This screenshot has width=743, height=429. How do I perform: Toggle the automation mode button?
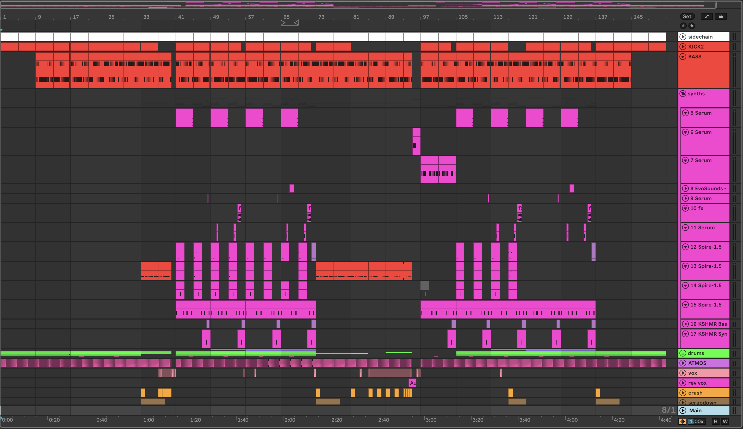(x=707, y=16)
